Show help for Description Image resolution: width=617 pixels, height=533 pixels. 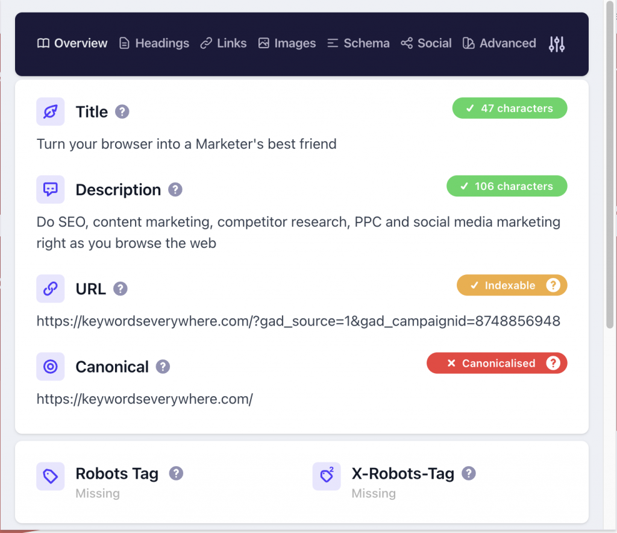175,190
